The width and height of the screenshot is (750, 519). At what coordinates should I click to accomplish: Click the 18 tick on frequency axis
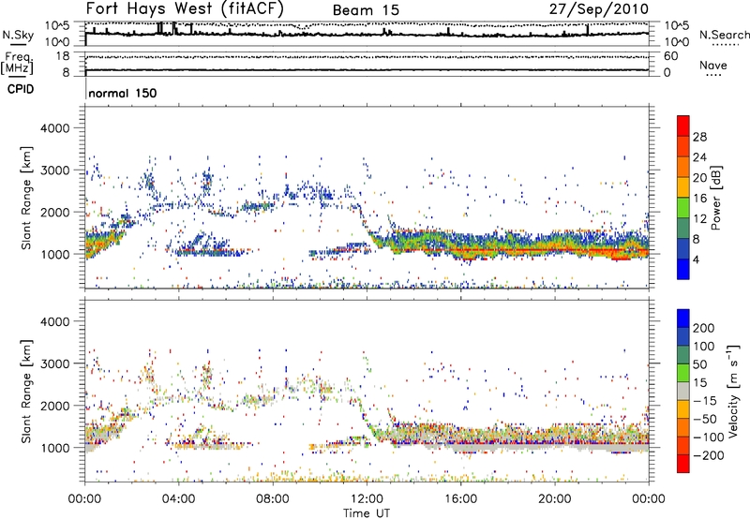tap(63, 56)
